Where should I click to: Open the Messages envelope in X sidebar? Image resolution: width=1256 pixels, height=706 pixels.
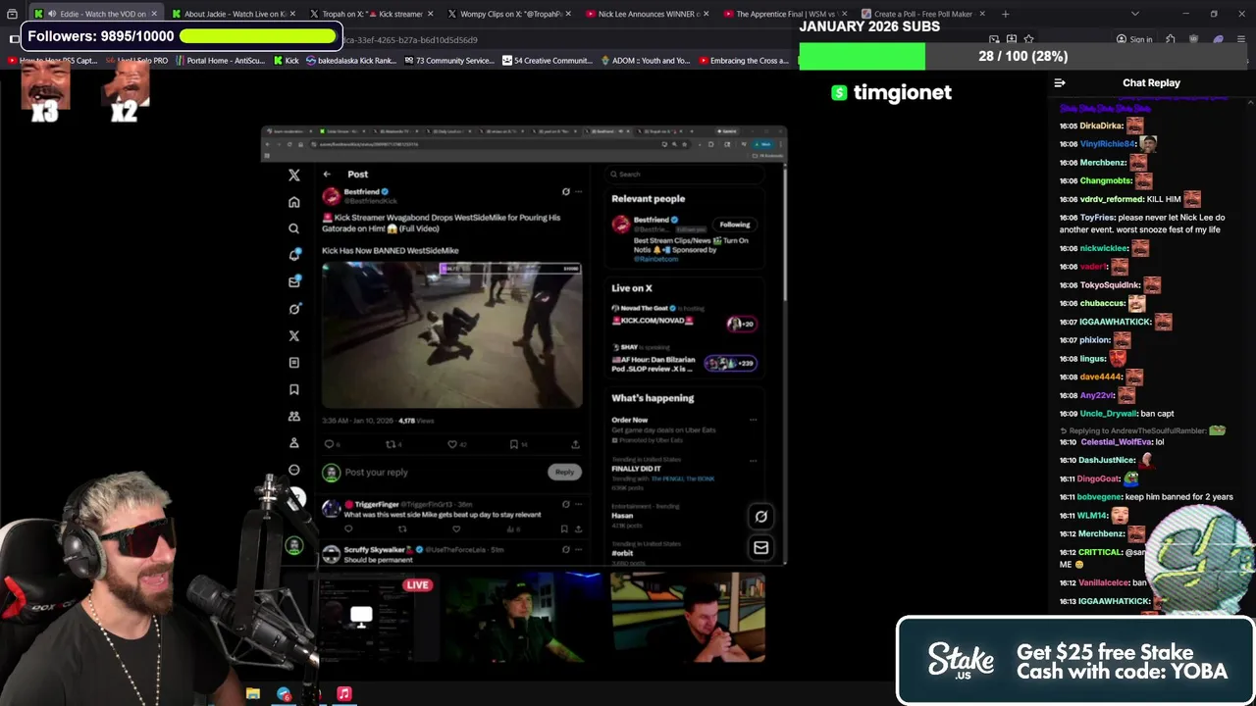click(293, 281)
